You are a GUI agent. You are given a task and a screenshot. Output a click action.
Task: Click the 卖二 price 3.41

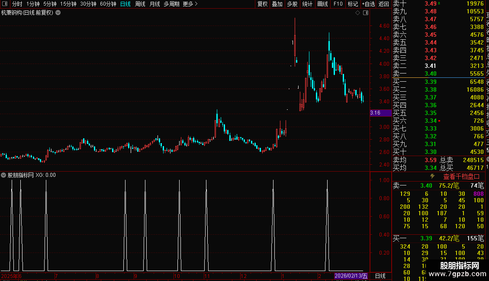click(x=431, y=66)
